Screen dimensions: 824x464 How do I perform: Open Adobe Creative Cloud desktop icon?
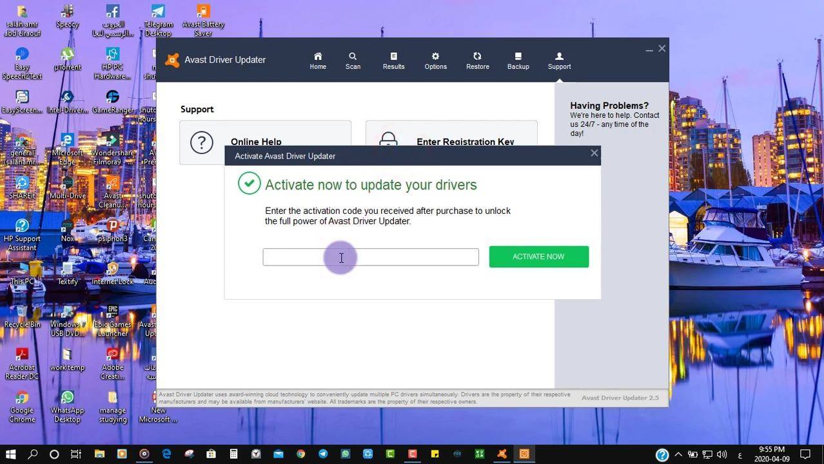click(112, 363)
